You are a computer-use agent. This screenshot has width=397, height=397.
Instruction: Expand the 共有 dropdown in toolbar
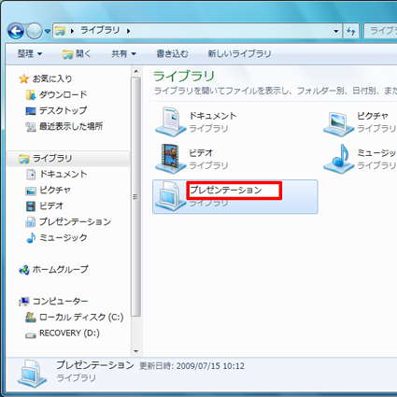pos(123,54)
